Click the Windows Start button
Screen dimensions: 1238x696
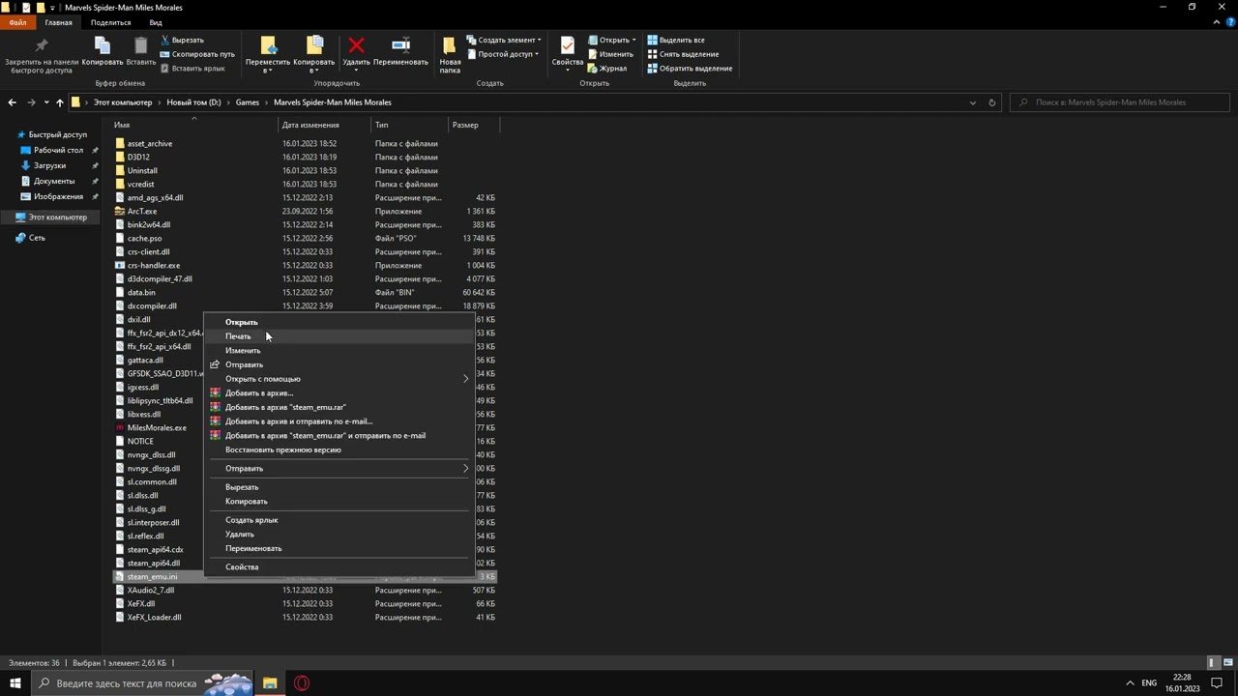point(15,683)
